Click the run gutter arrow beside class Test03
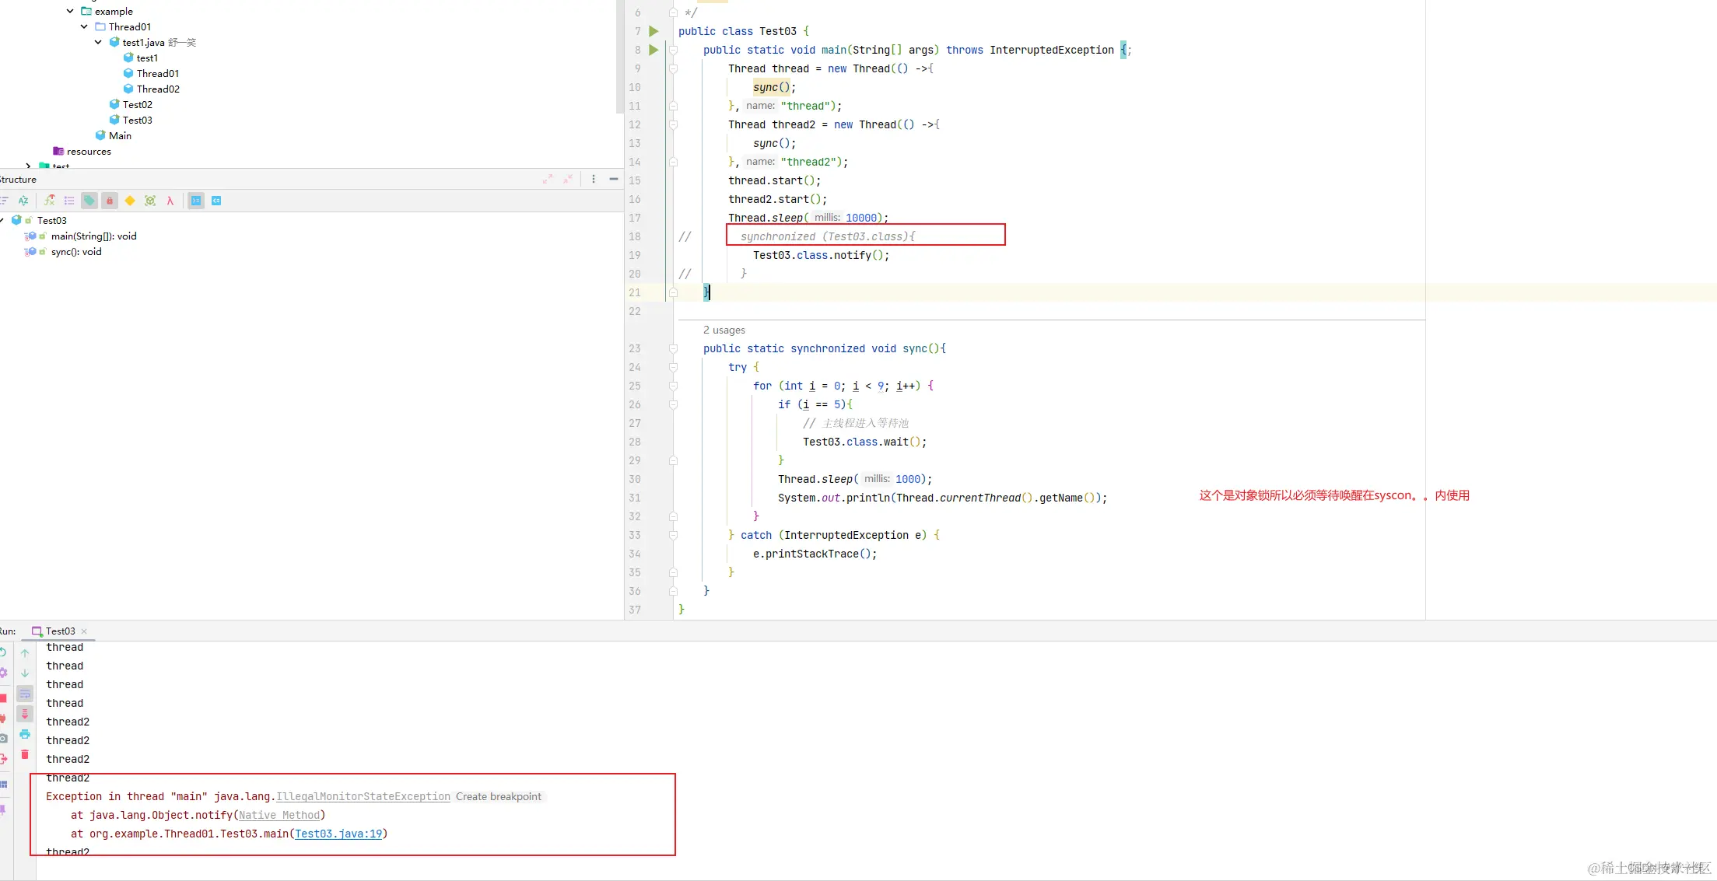The height and width of the screenshot is (881, 1717). pyautogui.click(x=654, y=31)
